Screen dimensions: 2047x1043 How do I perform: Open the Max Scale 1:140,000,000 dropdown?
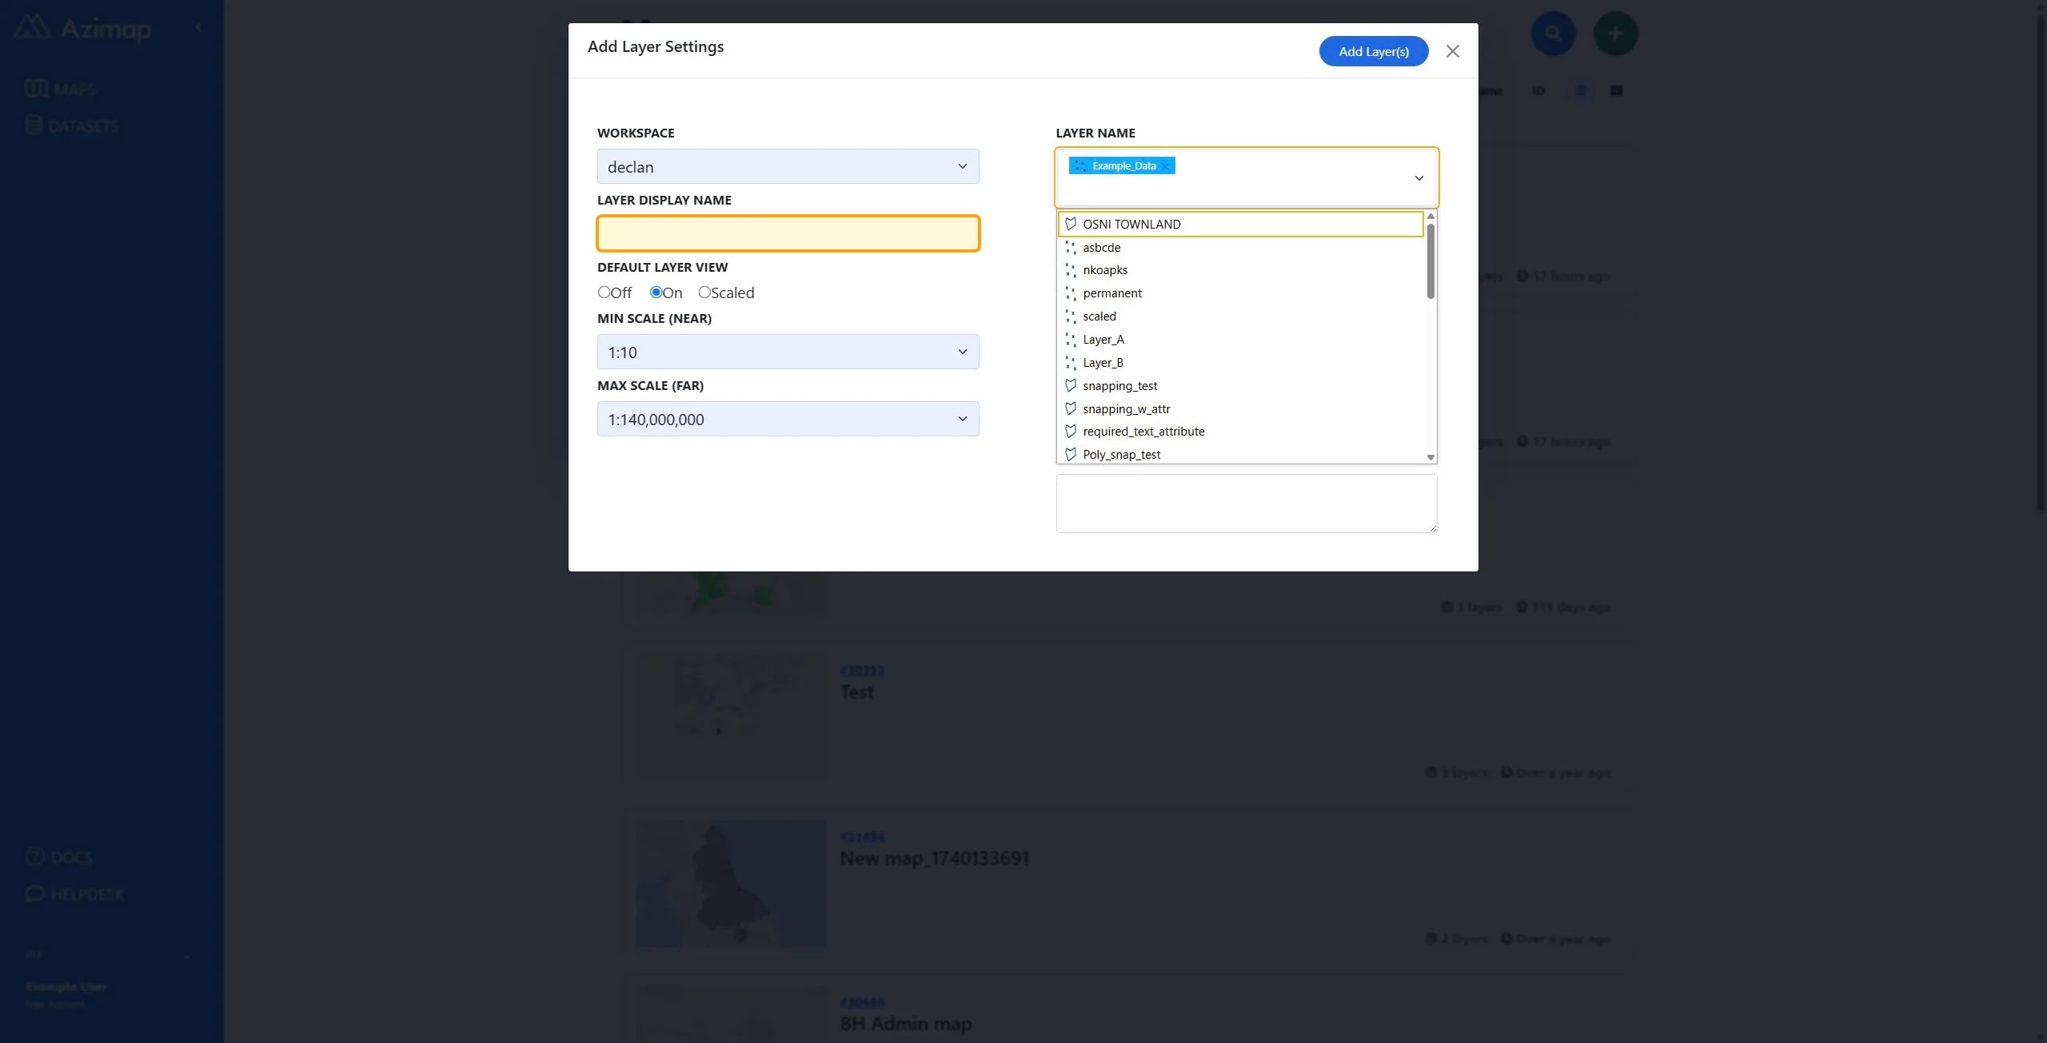[788, 419]
